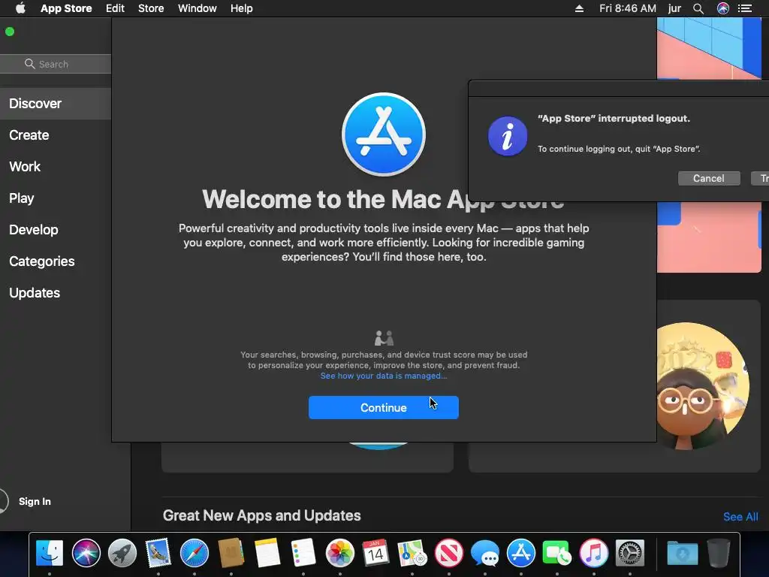Open the Edit menu

(x=115, y=8)
